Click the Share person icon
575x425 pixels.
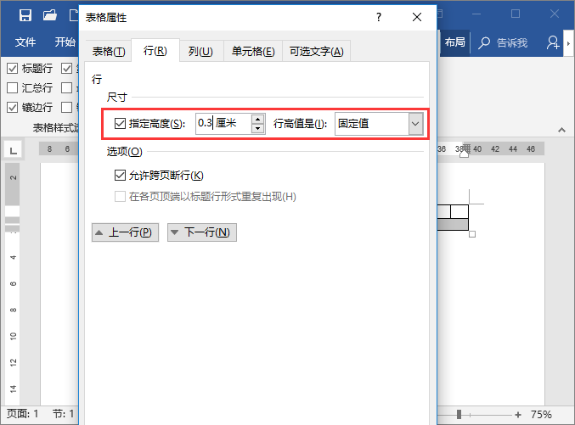tap(553, 43)
